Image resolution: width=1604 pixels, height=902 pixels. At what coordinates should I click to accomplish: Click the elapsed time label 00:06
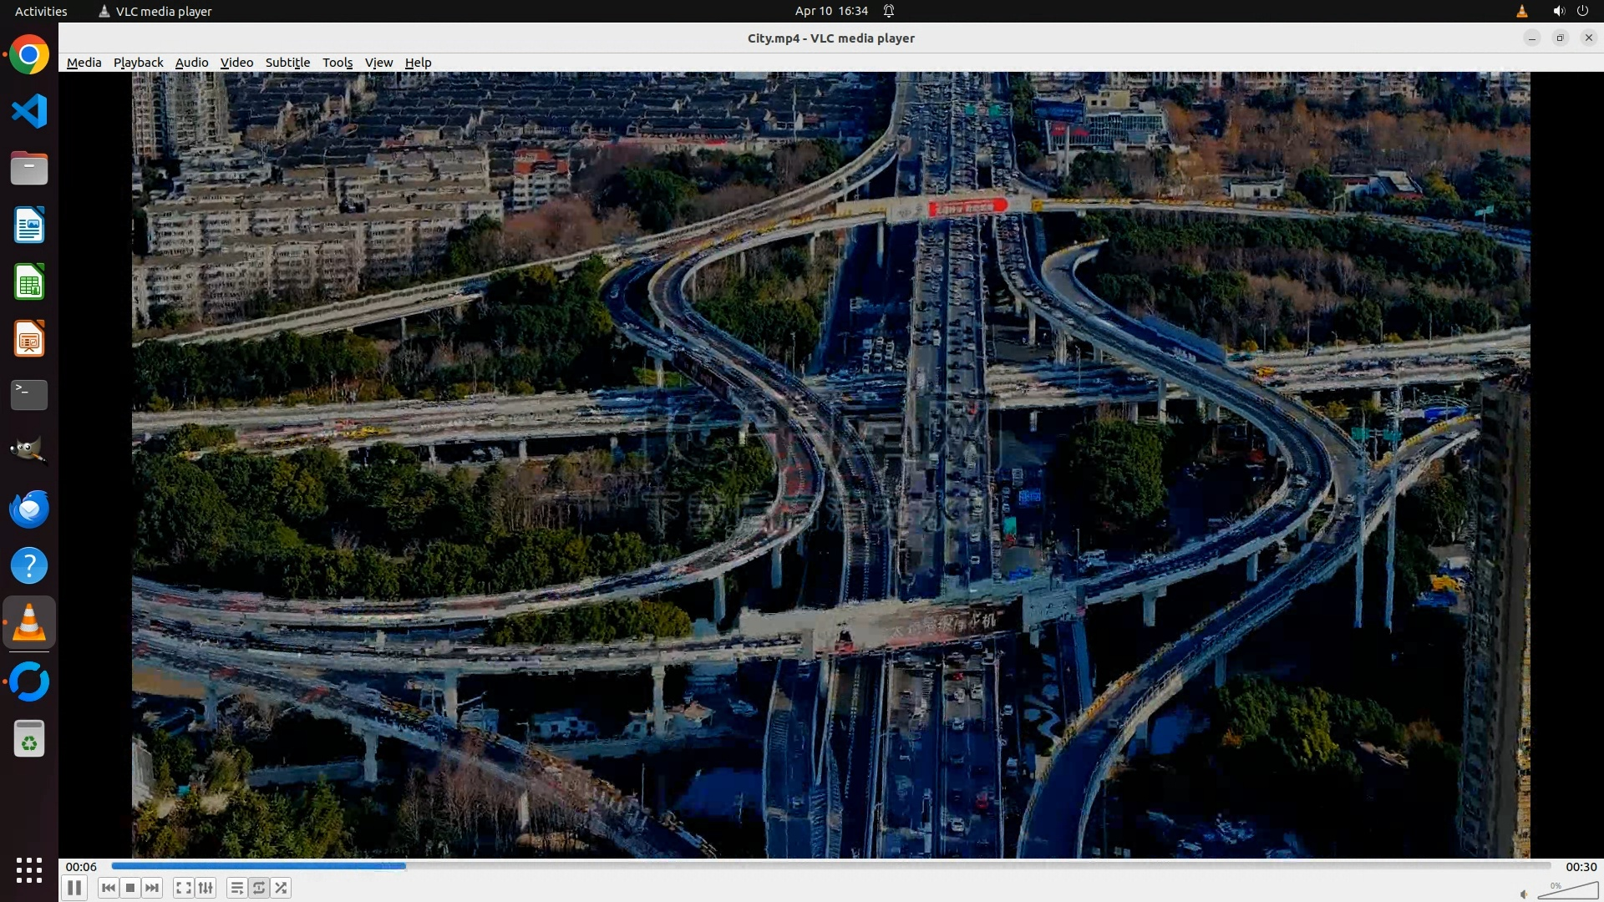coord(81,867)
